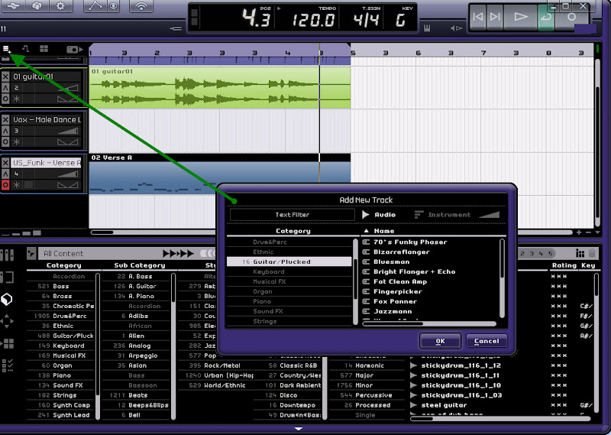Screen dimensions: 611x435
Task: Select the envelope line tool icon
Action: (95, 6)
